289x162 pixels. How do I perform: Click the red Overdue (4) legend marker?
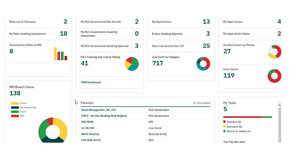(x=225, y=121)
